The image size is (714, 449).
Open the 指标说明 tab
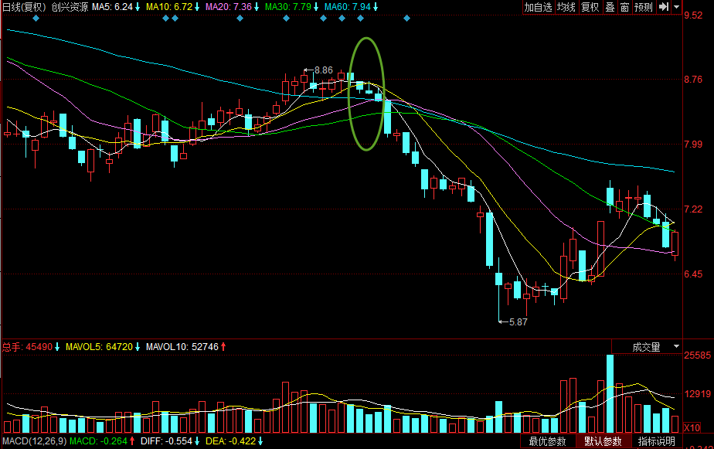click(657, 441)
